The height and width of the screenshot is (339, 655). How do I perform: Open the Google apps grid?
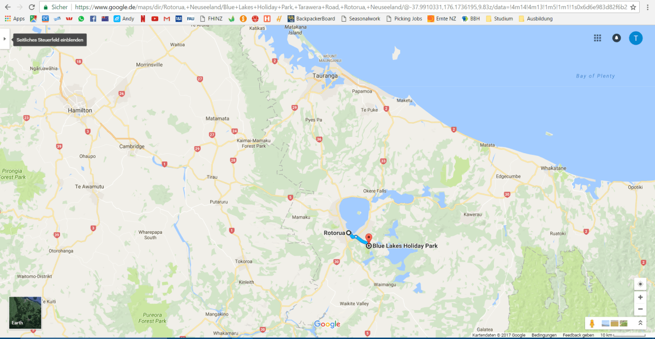point(598,38)
